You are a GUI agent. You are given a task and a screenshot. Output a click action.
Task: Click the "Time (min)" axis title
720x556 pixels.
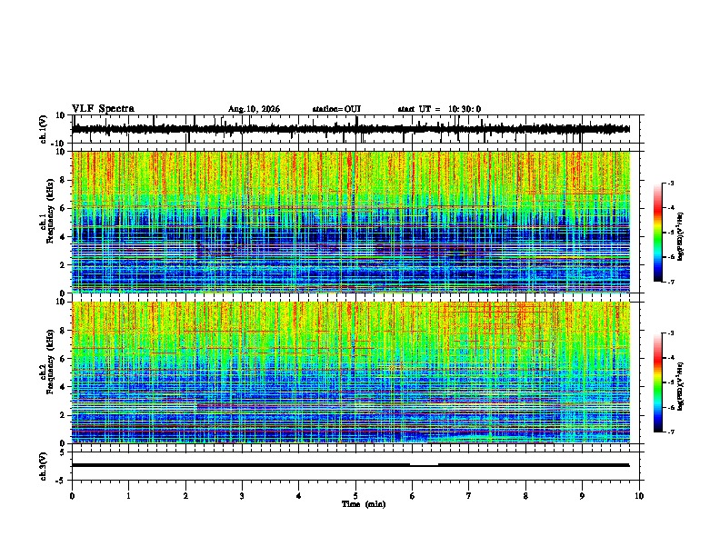click(364, 504)
